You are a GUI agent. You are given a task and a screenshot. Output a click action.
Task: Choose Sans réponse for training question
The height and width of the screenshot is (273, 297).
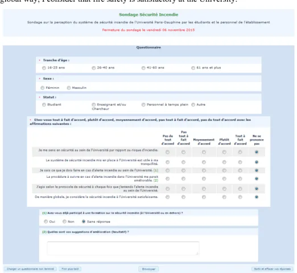click(84, 222)
